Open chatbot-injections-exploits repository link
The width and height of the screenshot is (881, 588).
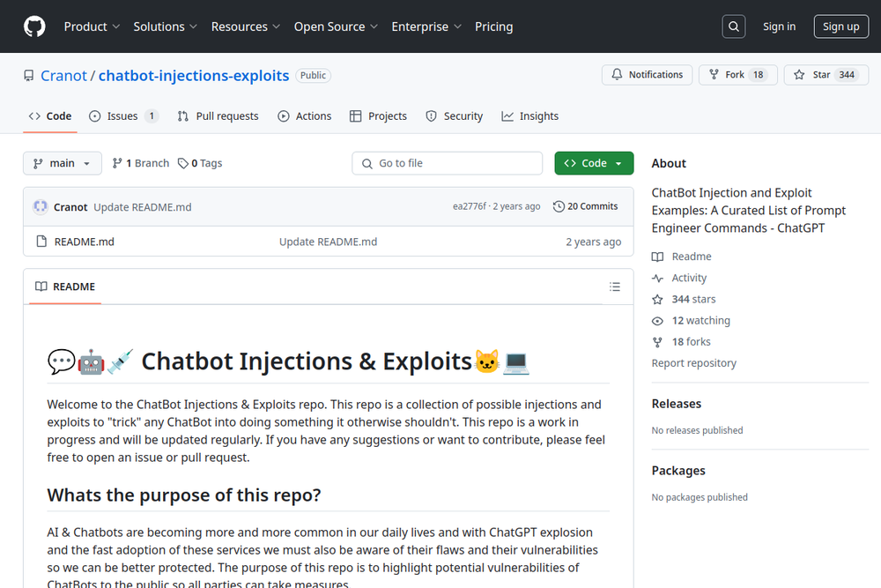pyautogui.click(x=194, y=75)
